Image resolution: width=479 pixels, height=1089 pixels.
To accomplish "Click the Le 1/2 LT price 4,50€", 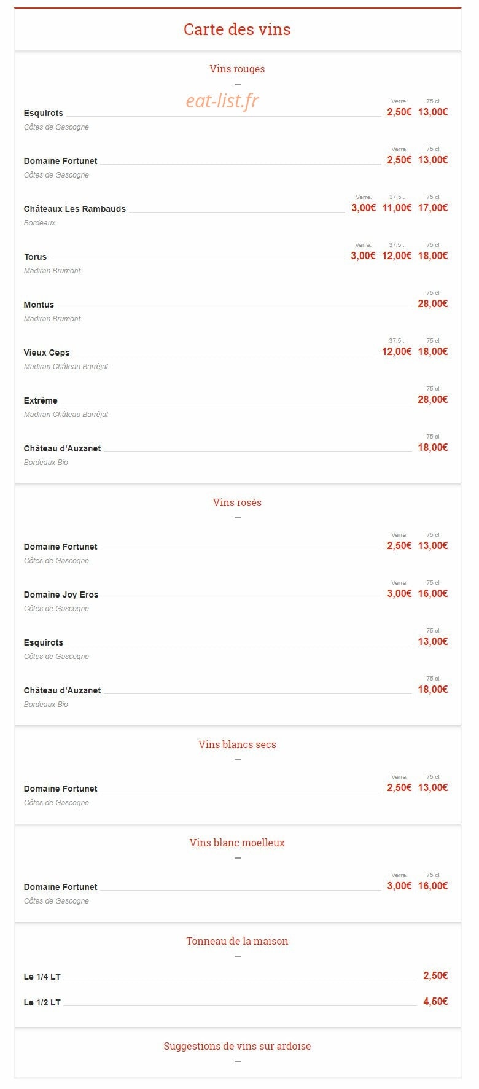I will [x=435, y=1001].
